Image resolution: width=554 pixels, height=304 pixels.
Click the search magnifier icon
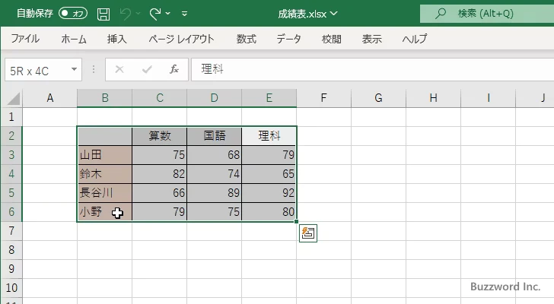440,13
